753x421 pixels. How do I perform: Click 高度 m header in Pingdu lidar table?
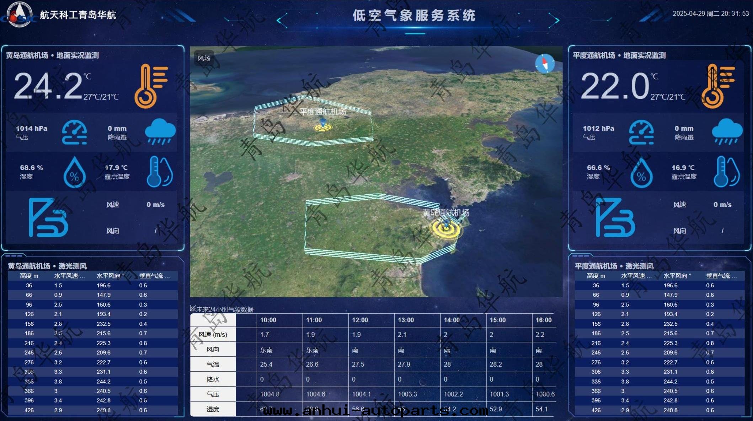(596, 276)
